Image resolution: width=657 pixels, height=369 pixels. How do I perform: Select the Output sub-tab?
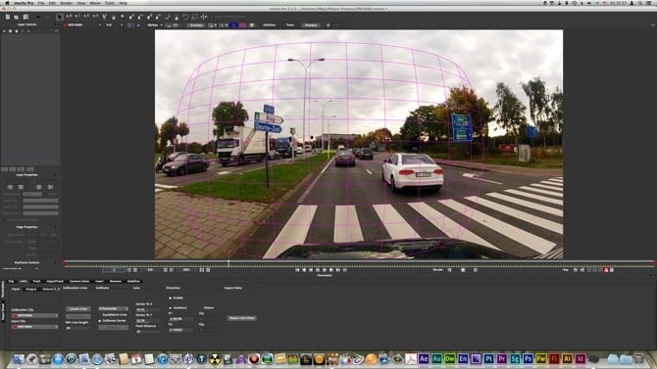tap(31, 289)
